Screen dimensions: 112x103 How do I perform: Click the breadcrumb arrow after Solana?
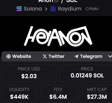click(x=46, y=9)
